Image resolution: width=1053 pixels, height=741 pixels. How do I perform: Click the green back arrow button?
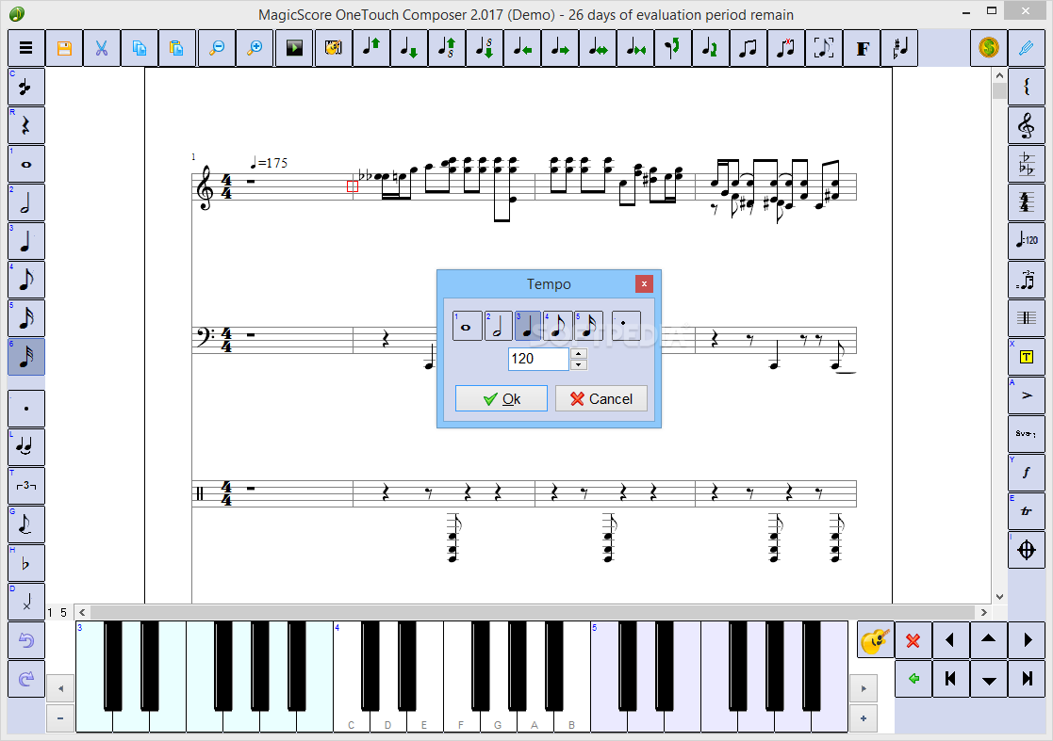913,679
